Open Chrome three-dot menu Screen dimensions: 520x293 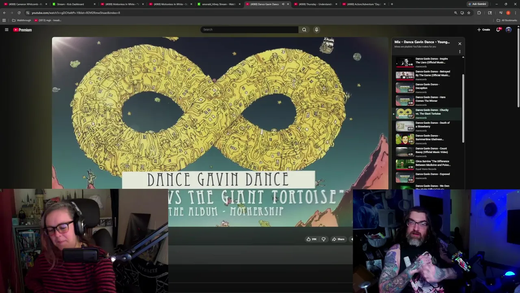click(515, 13)
